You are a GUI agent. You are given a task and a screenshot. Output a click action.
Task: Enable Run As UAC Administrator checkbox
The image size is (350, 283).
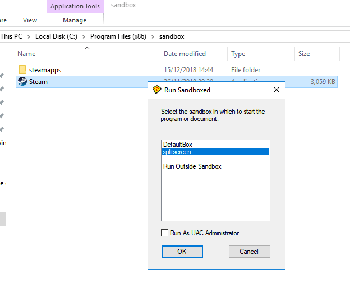coord(165,233)
